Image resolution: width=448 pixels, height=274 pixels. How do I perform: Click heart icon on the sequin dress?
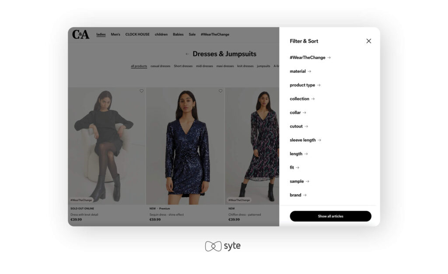(x=220, y=91)
